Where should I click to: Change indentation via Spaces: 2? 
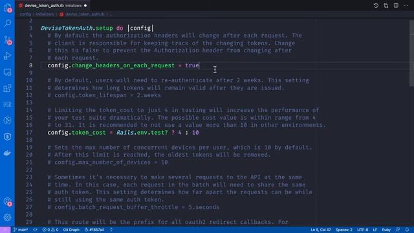click(343, 230)
